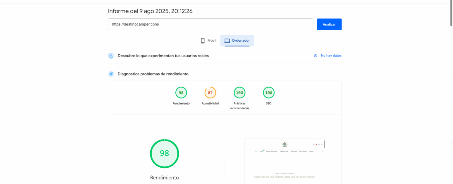Screen dimensions: 453x184
Task: Jump to SEO score gauge 100
Action: [269, 92]
